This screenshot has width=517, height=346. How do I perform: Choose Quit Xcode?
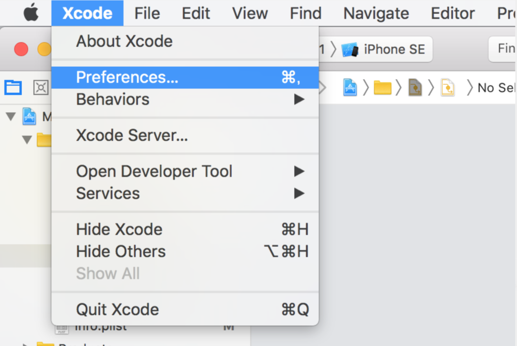tap(117, 309)
